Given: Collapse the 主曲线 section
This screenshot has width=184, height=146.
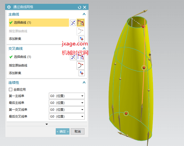Looking at the screenshot, I should [x=84, y=14].
